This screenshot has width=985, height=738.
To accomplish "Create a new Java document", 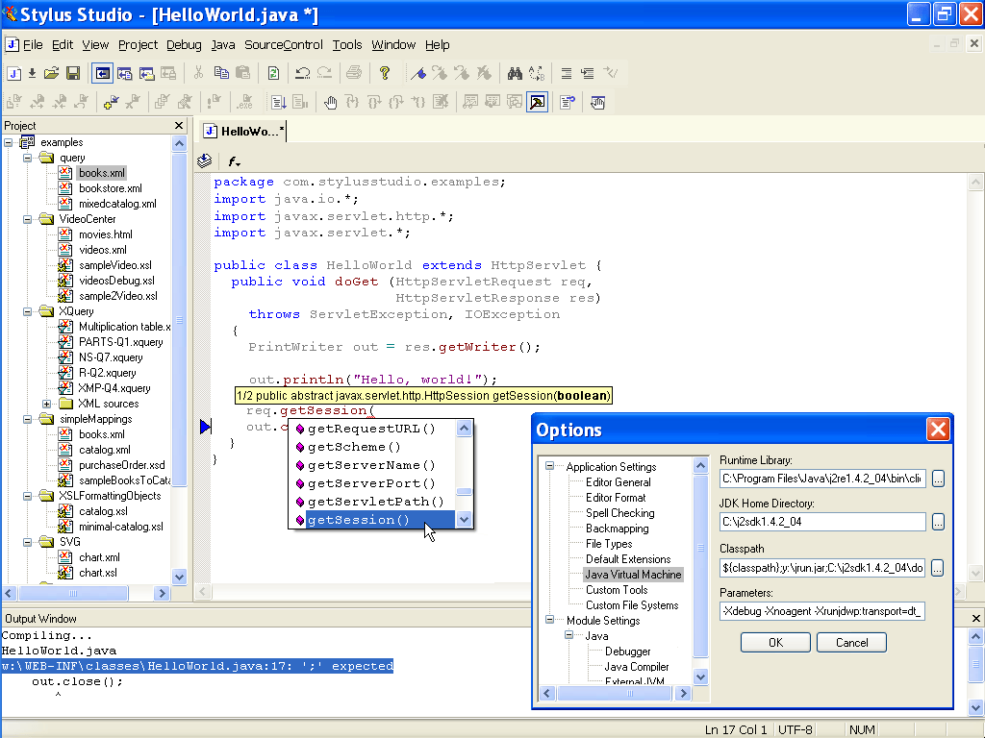I will (14, 73).
